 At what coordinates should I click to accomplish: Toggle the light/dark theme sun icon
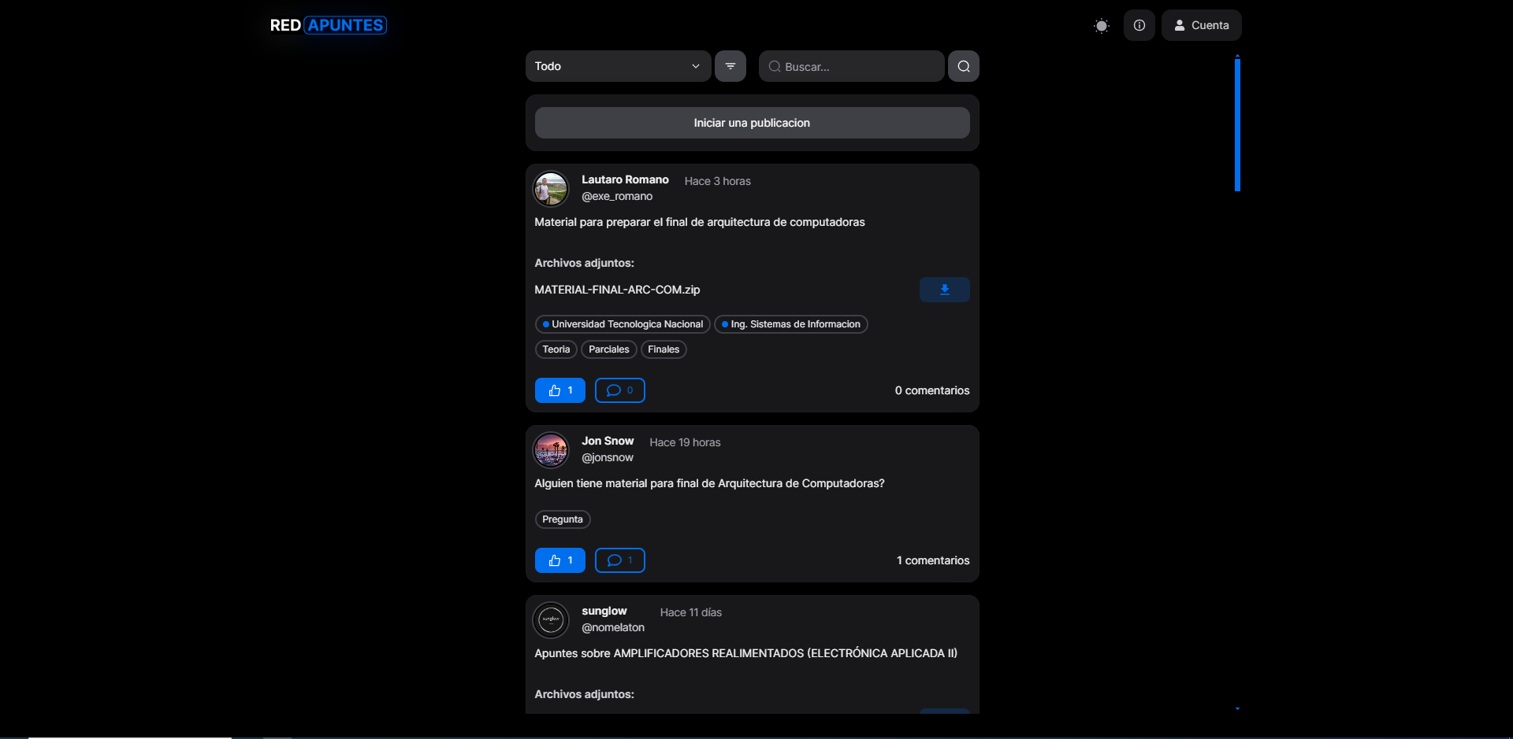coord(1102,26)
